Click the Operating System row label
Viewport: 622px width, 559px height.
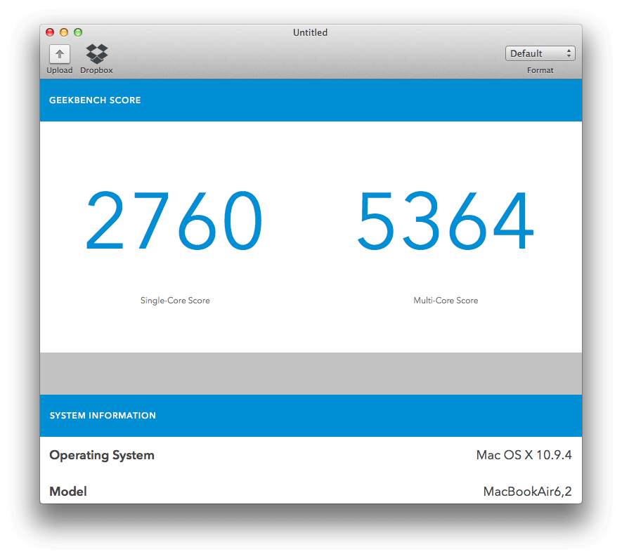102,455
